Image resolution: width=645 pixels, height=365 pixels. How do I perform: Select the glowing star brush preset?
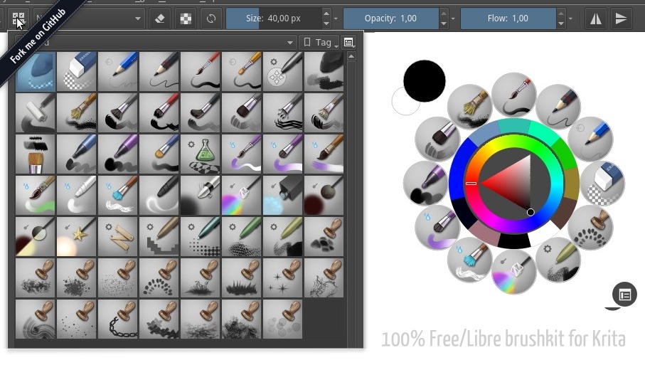(77, 236)
